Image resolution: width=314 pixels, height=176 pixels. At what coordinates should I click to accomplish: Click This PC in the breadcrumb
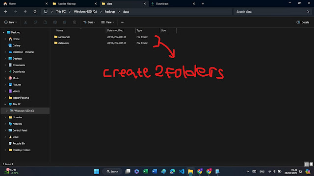point(61,12)
